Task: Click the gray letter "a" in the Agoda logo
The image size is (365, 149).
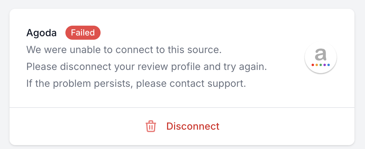Action: [x=320, y=54]
